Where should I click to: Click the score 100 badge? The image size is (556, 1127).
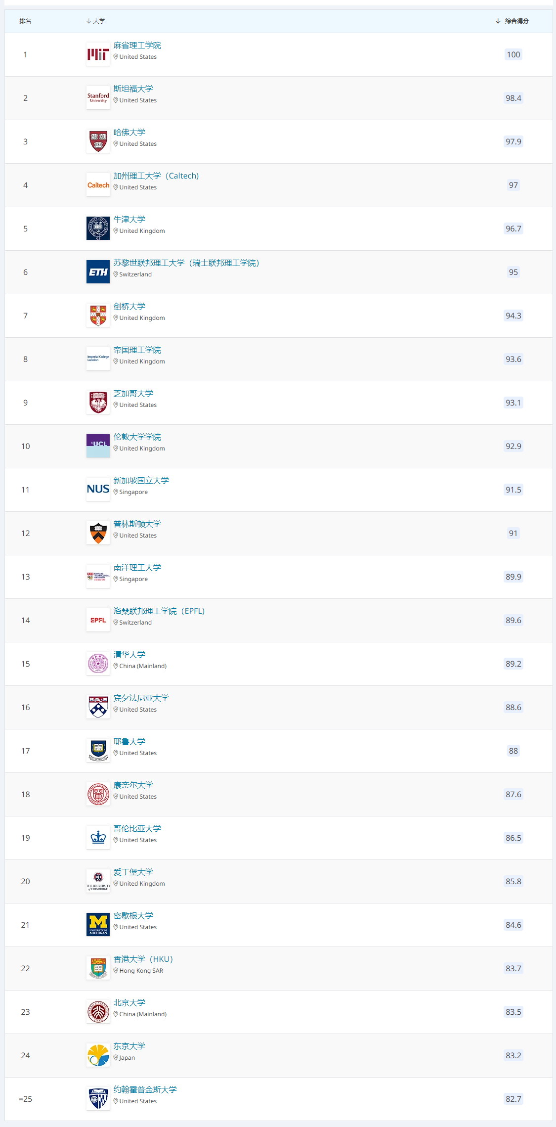tap(513, 55)
